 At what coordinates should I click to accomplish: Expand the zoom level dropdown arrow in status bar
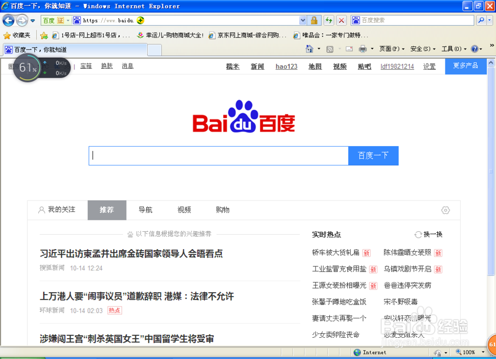click(x=483, y=352)
